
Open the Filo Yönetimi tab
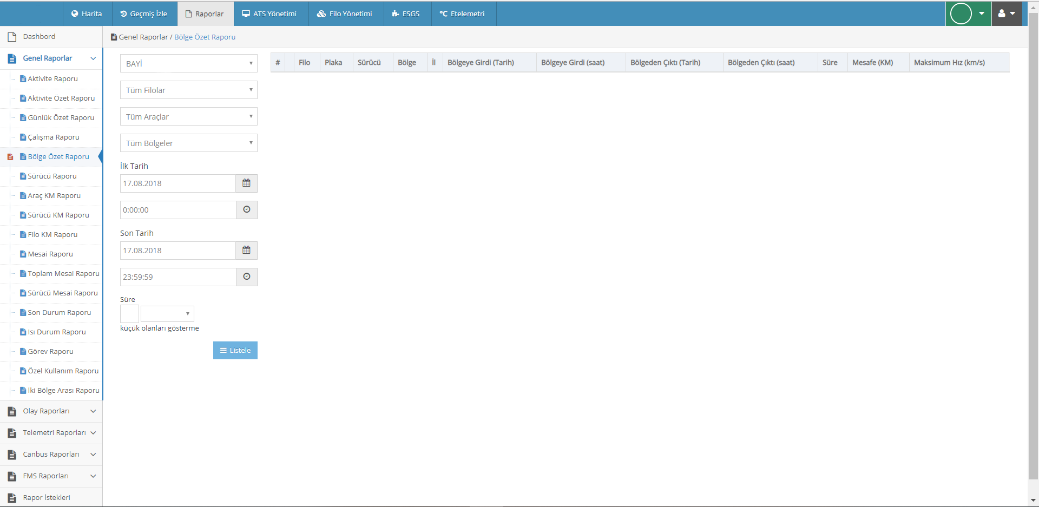click(x=346, y=14)
